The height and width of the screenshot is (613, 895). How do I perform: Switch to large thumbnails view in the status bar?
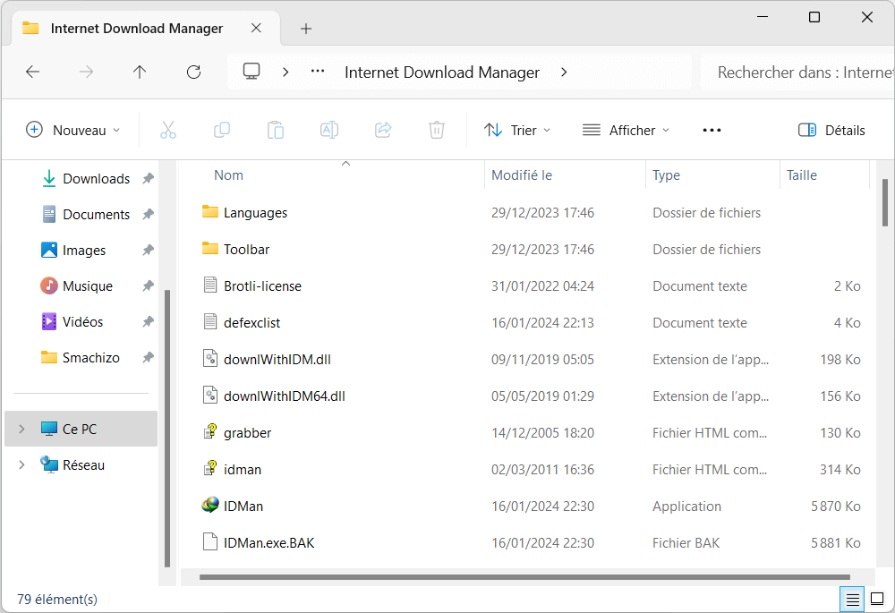877,600
